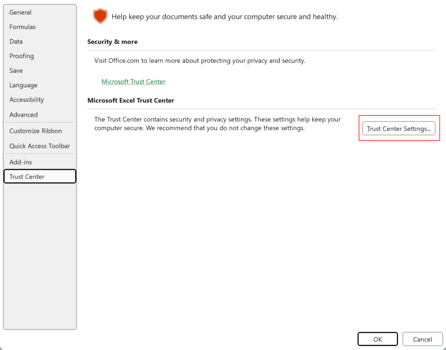The image size is (446, 350).
Task: Click the highlighted Trust Center Settings area
Action: pos(399,128)
